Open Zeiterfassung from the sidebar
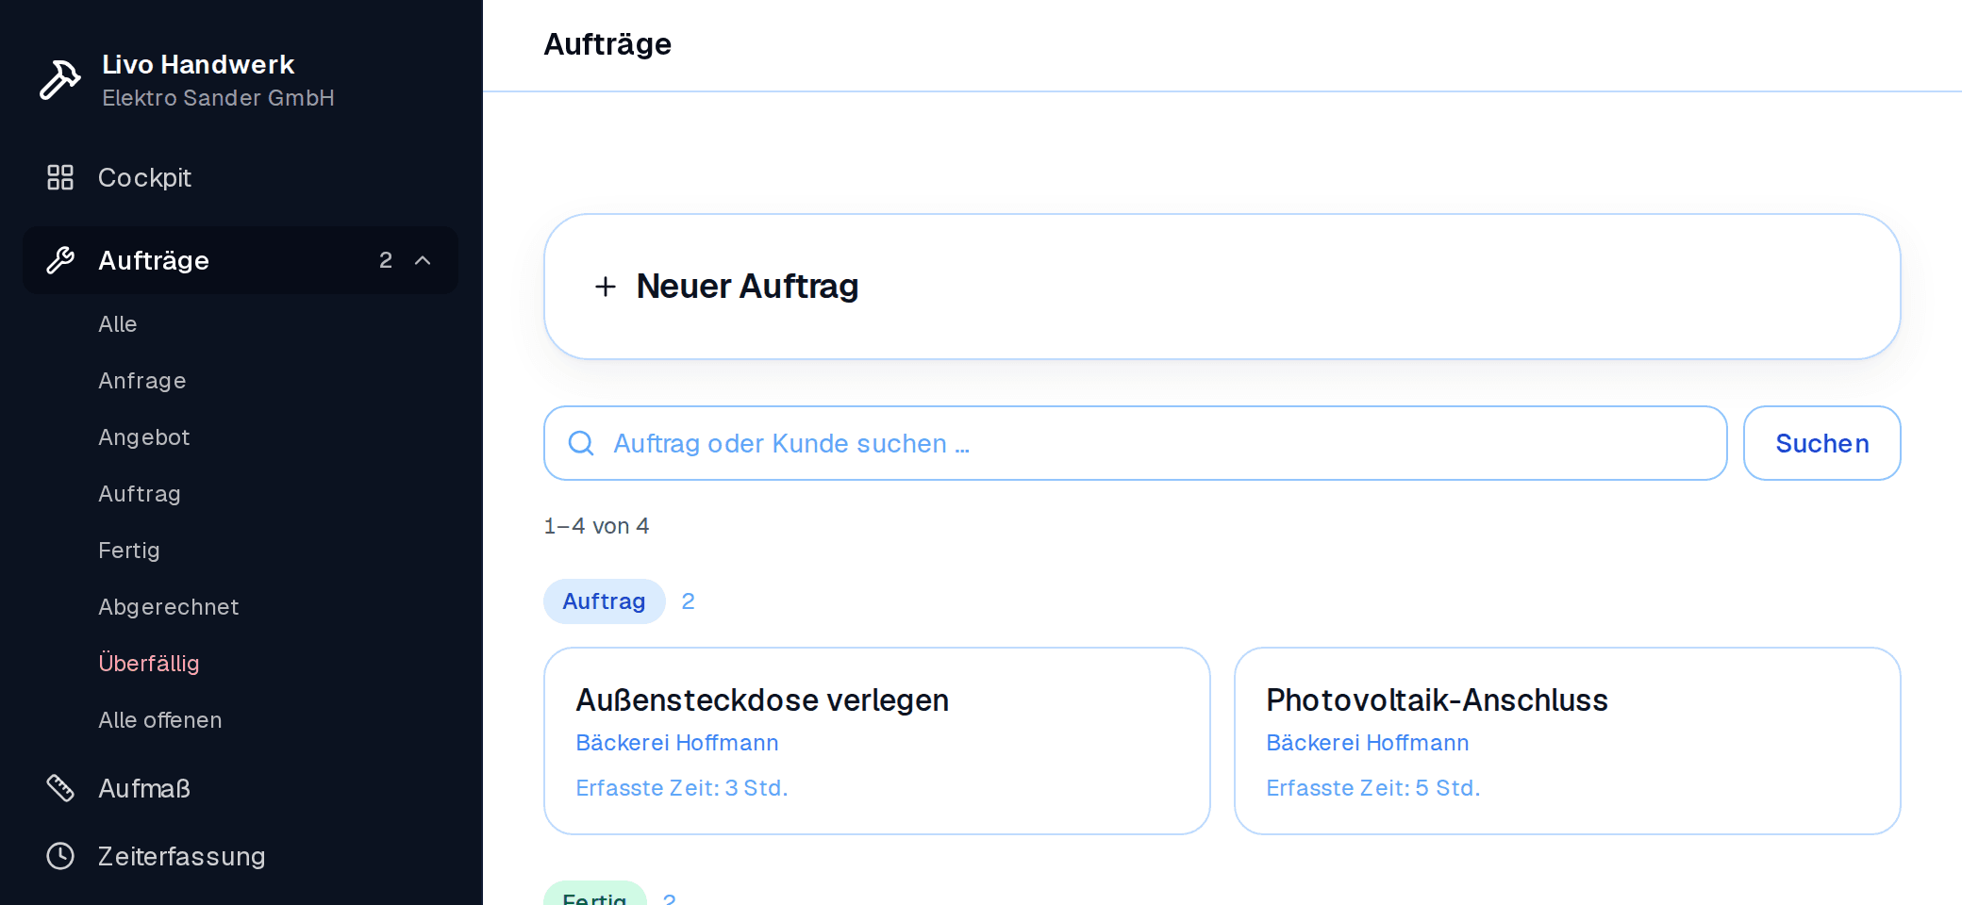The height and width of the screenshot is (905, 1962). pos(241,856)
